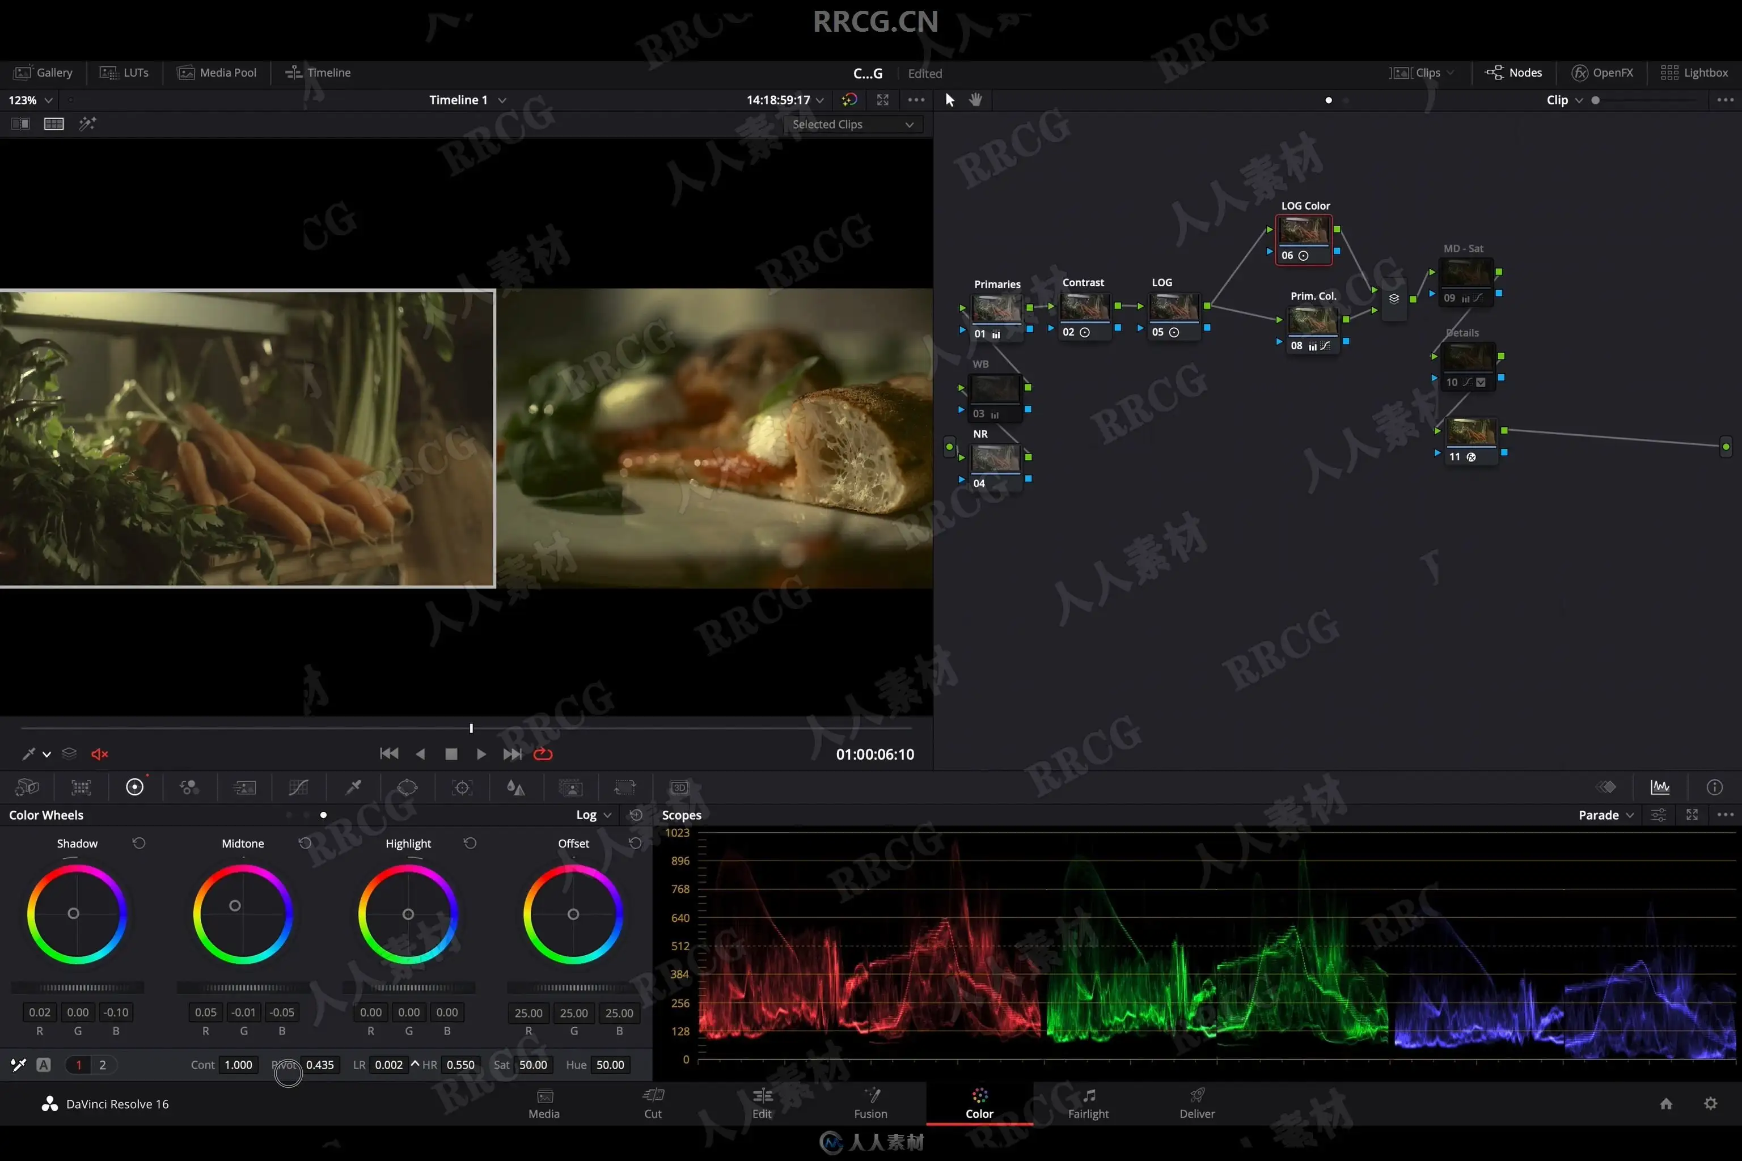Open the Camera Raw palette

coord(27,787)
